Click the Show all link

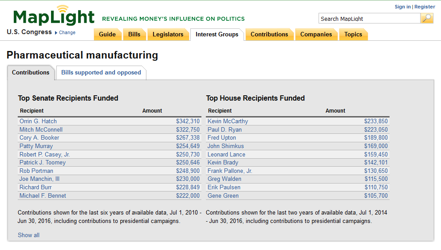tap(29, 235)
